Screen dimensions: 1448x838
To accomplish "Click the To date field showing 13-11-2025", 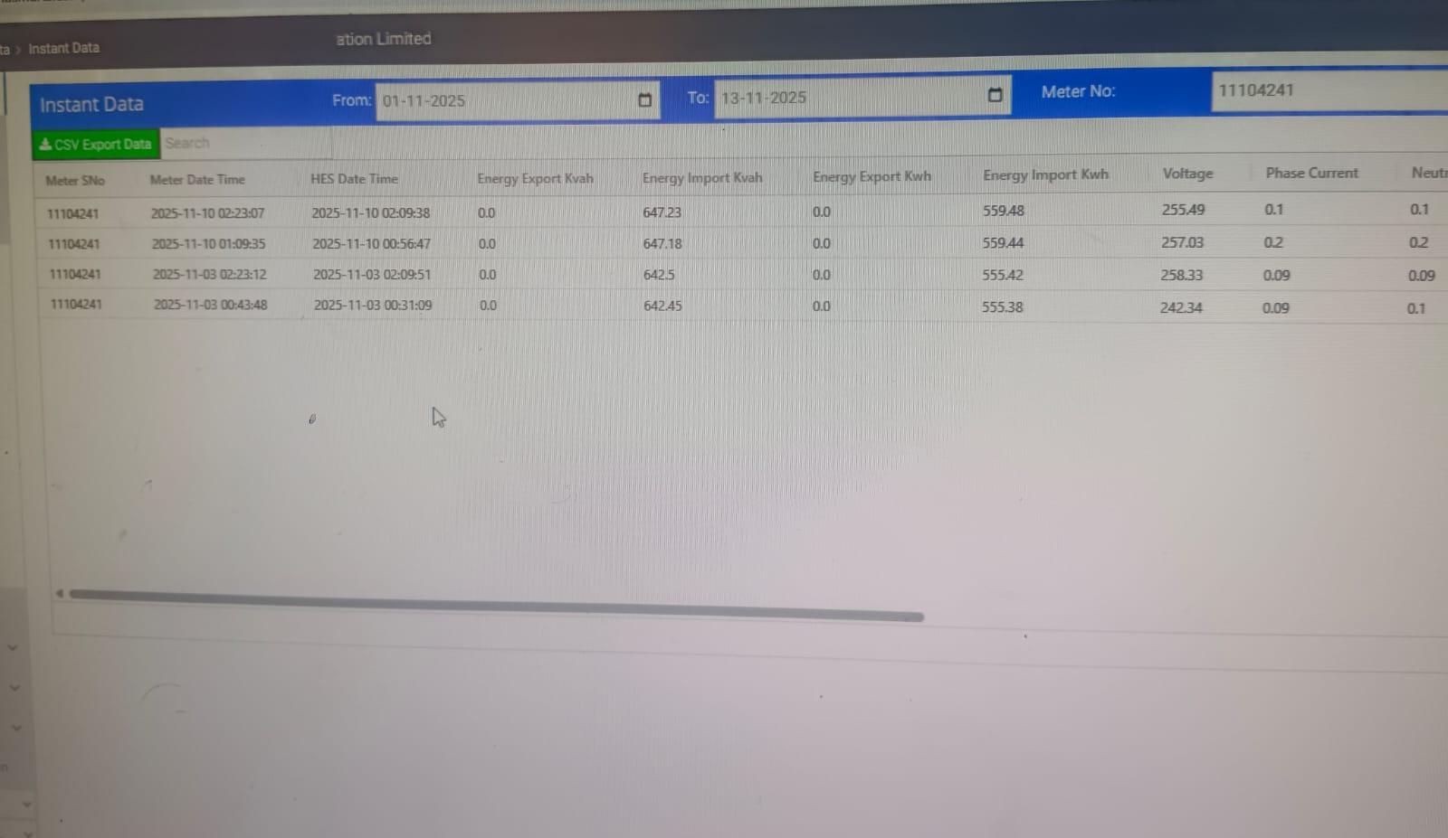I will point(862,97).
